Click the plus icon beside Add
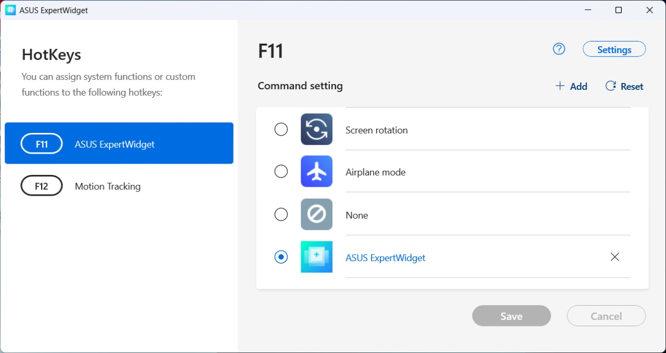The height and width of the screenshot is (353, 666). (x=560, y=86)
